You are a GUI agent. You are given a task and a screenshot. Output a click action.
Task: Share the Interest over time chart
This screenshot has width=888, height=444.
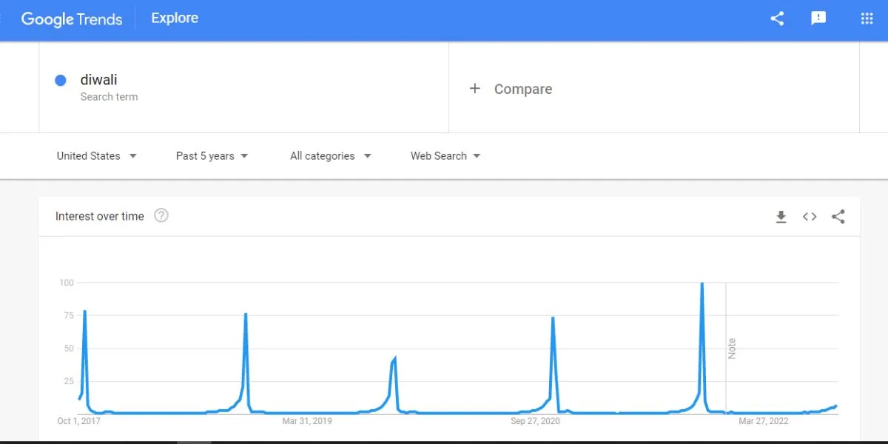point(838,217)
